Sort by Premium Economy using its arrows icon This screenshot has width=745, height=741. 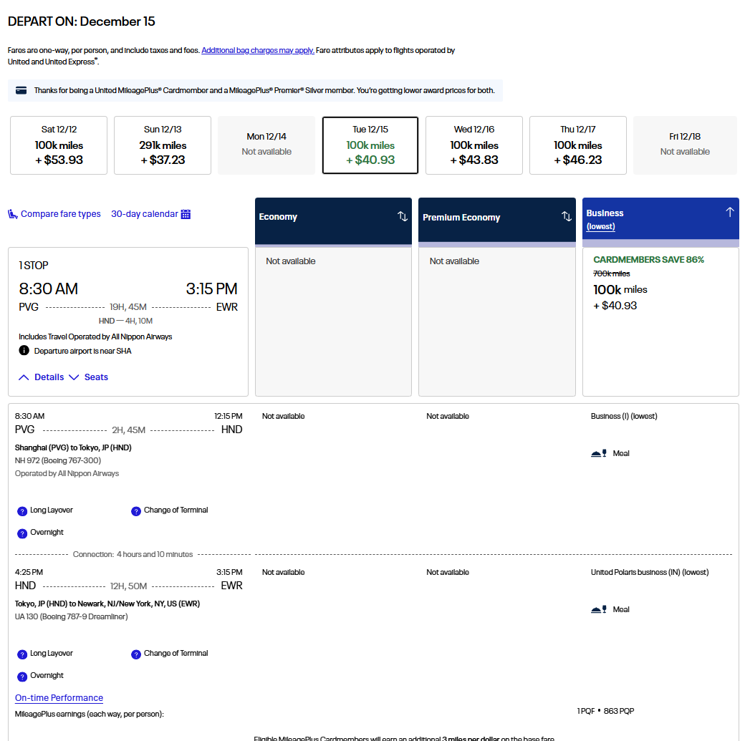pos(567,217)
